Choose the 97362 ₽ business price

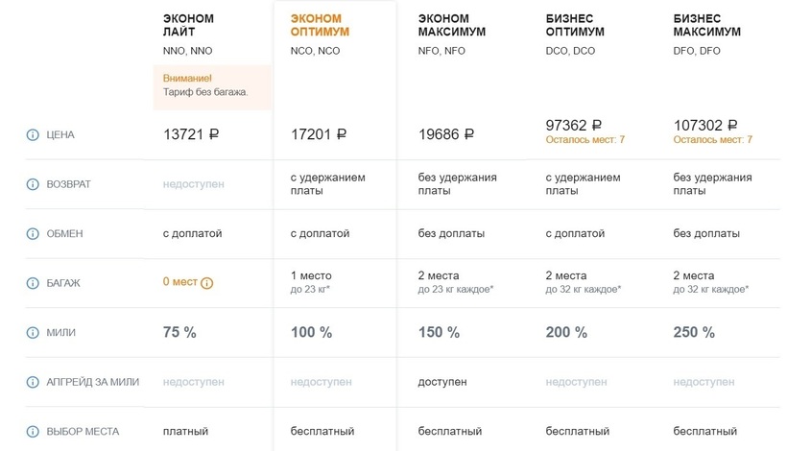pyautogui.click(x=574, y=126)
